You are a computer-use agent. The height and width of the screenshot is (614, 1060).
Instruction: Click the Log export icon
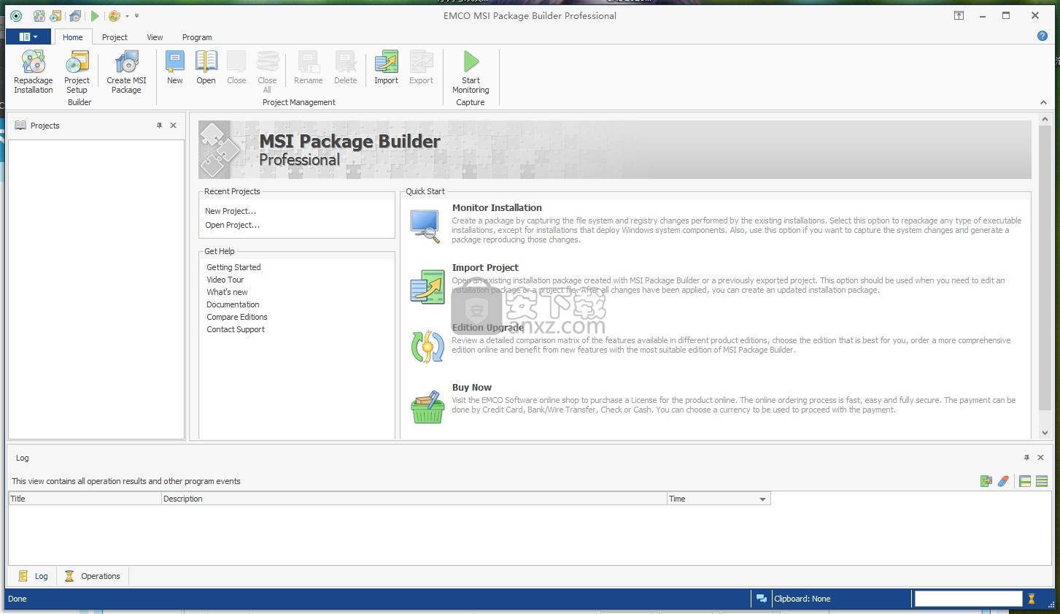coord(986,481)
